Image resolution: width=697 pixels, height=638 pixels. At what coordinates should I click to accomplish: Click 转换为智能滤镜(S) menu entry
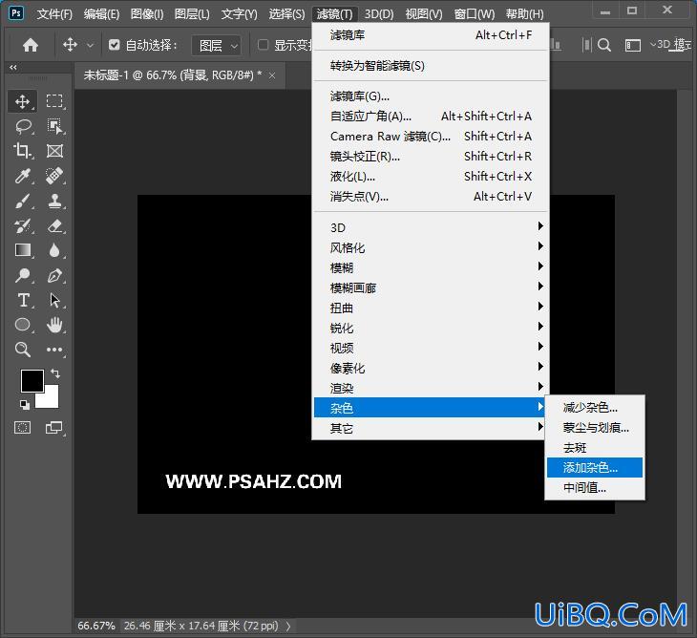[431, 65]
